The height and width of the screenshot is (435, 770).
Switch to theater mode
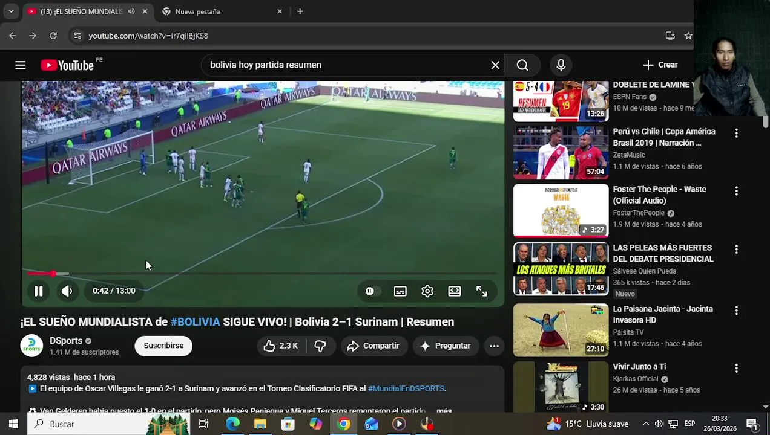[x=455, y=291]
